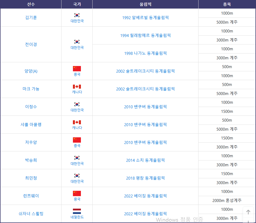
Task: Open 2014 소치 동계올림픽 link
Action: (x=146, y=160)
